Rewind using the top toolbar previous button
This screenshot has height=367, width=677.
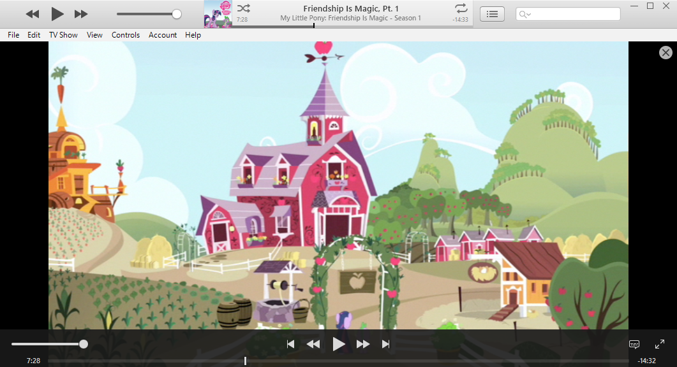(33, 14)
